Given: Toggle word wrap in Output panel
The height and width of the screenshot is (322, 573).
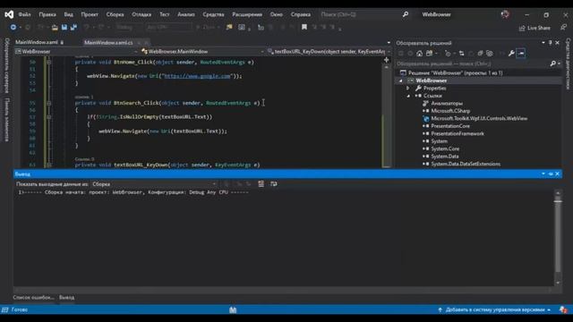Looking at the screenshot, I should tap(274, 184).
